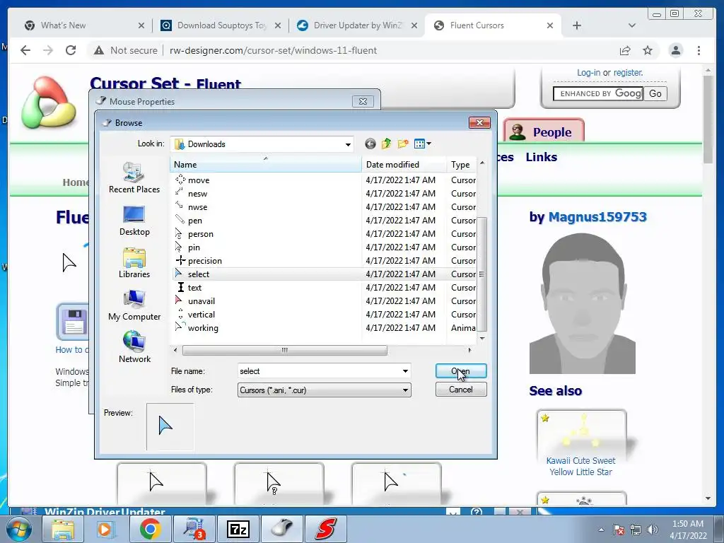Viewport: 724px width, 543px height.
Task: Select the vertical cursor file
Action: pyautogui.click(x=201, y=314)
